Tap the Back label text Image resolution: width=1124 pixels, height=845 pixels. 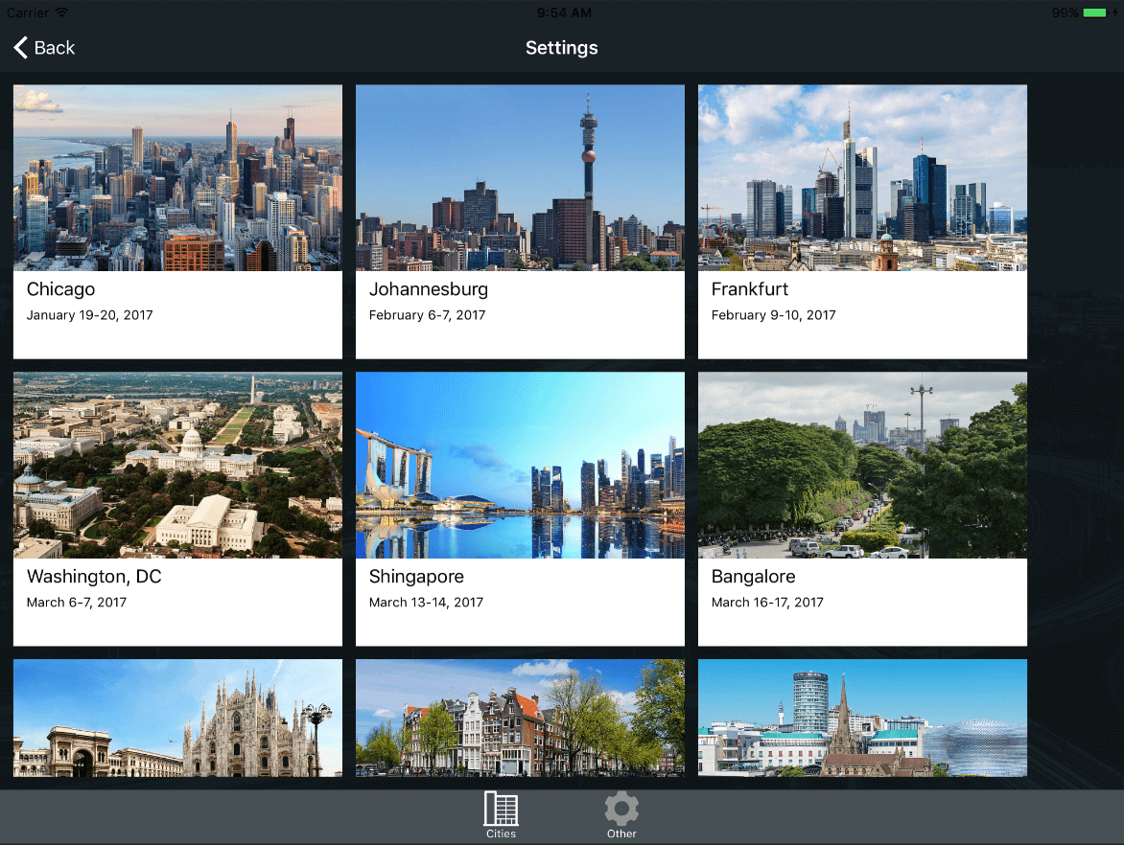[55, 48]
